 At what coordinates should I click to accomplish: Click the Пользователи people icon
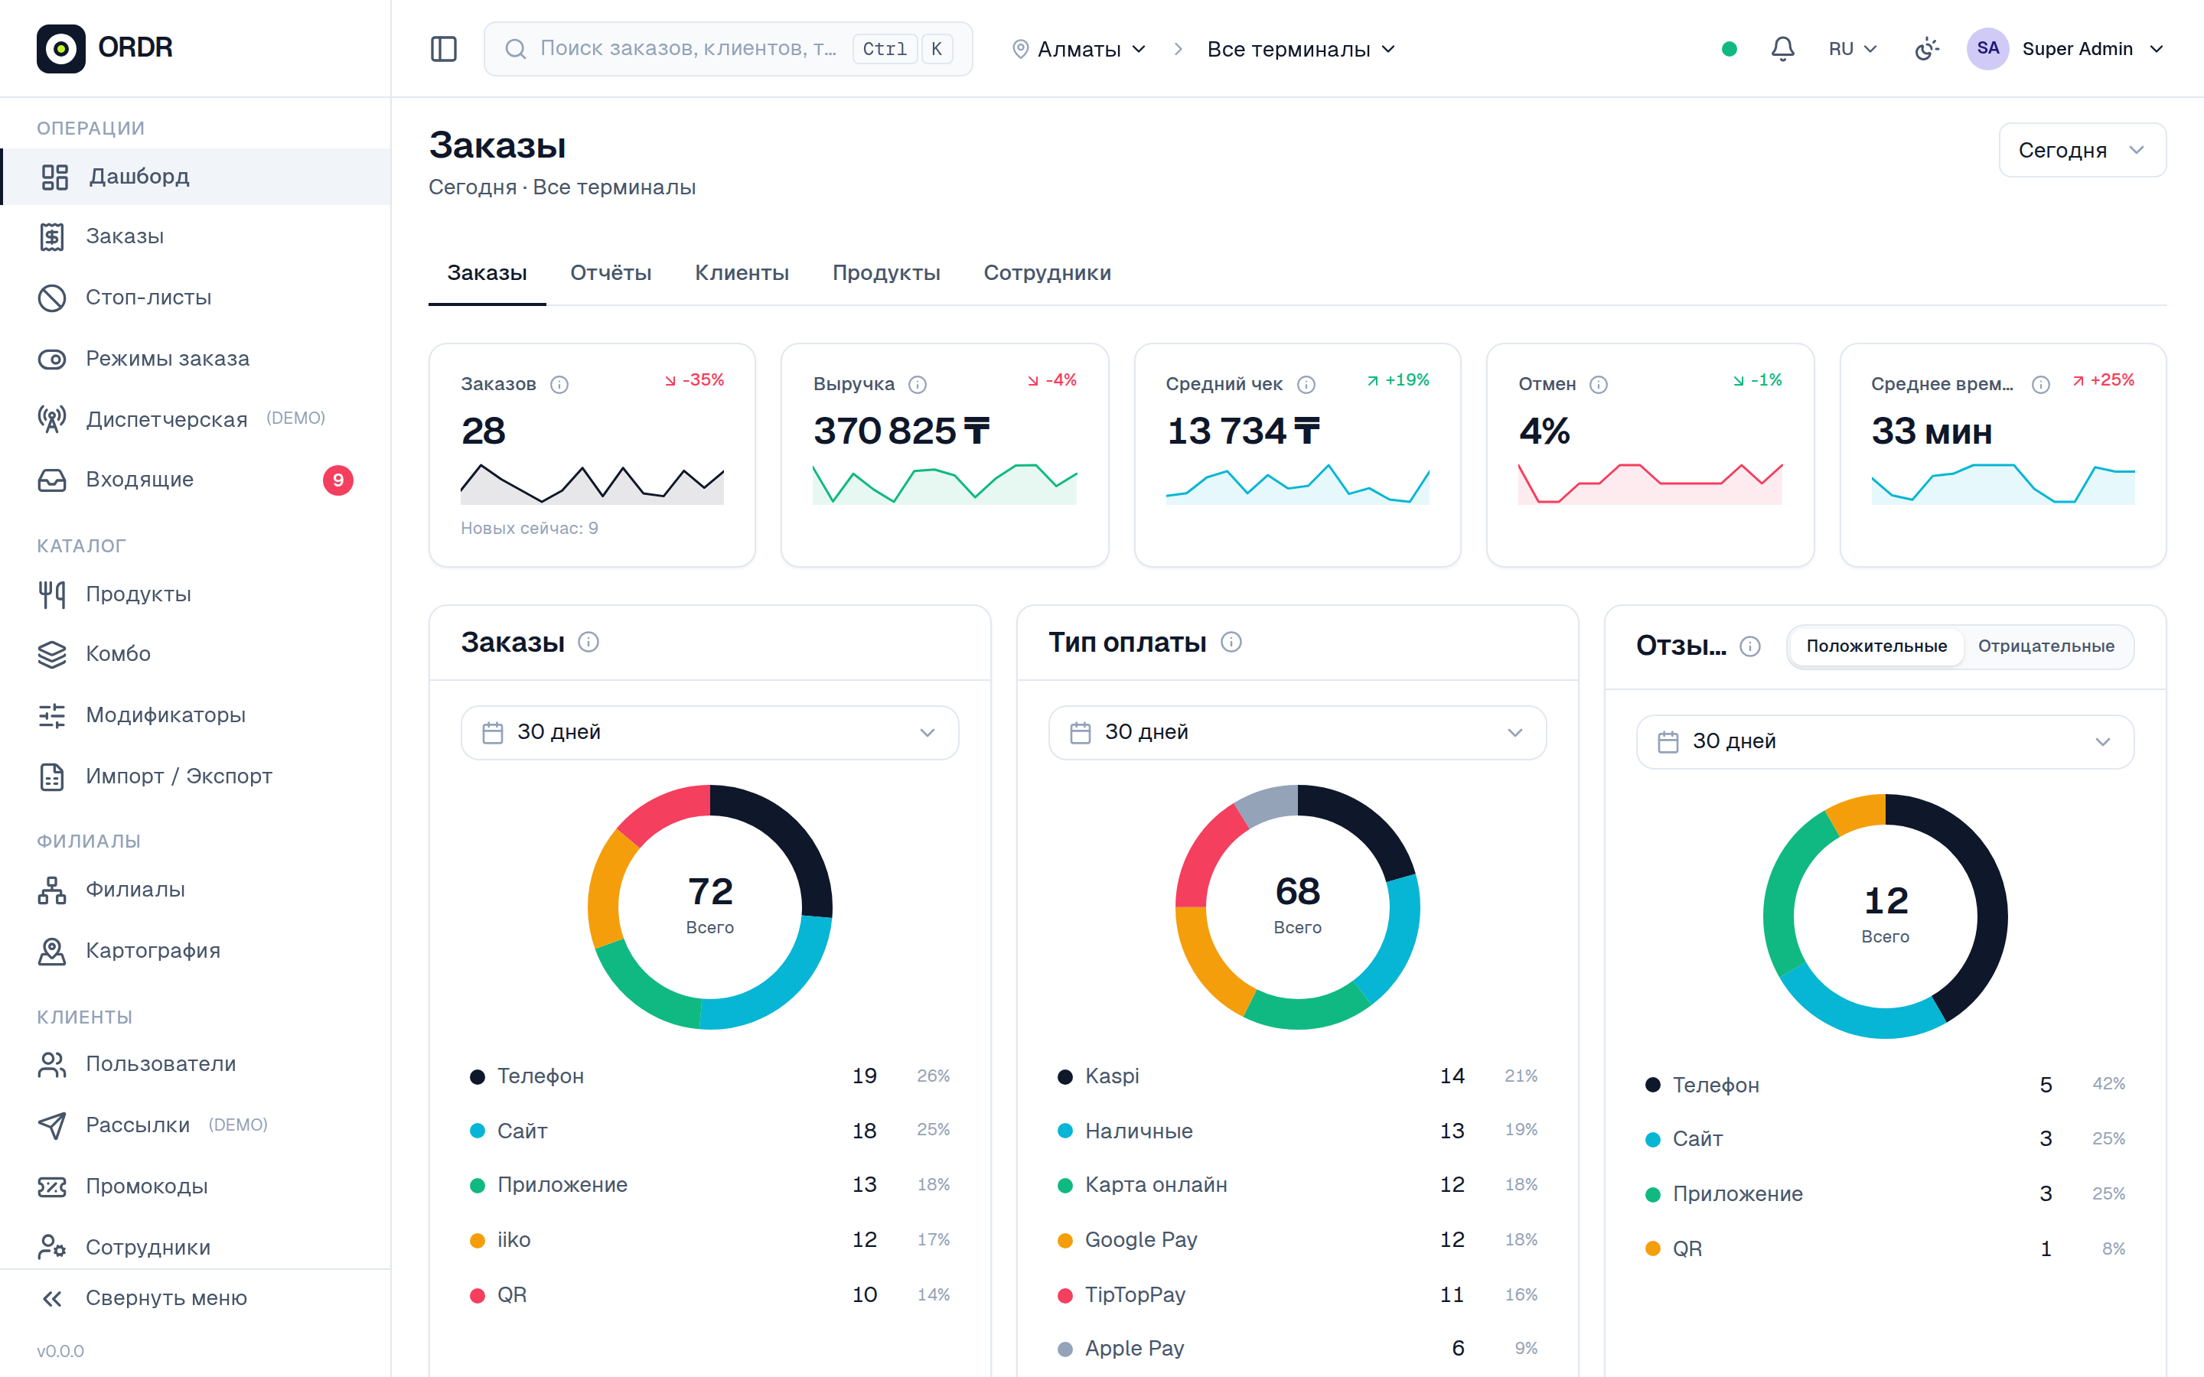coord(52,1063)
